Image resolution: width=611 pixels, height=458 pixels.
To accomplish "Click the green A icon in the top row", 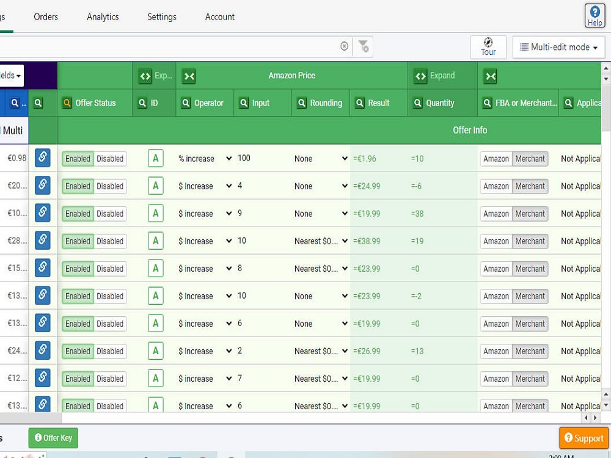I will tap(156, 158).
